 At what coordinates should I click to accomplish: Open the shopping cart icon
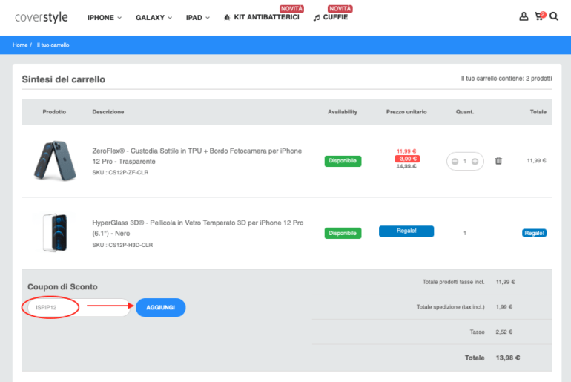click(540, 16)
